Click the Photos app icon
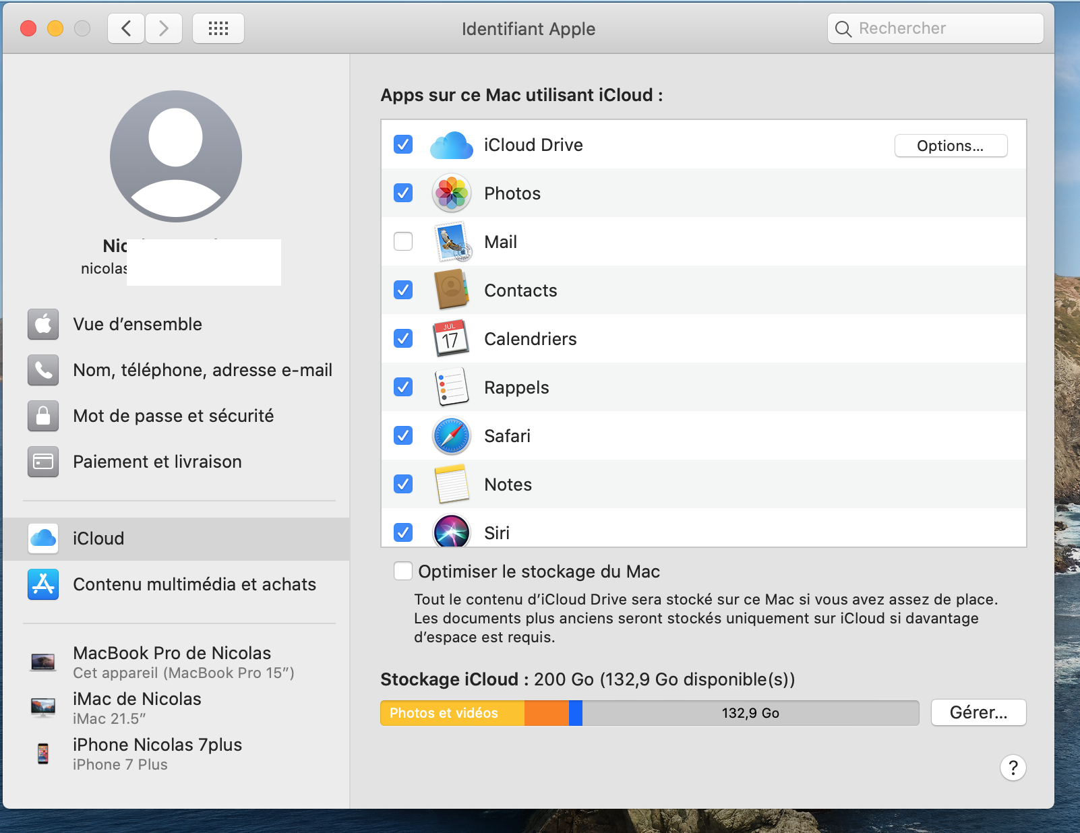This screenshot has width=1080, height=833. (451, 193)
